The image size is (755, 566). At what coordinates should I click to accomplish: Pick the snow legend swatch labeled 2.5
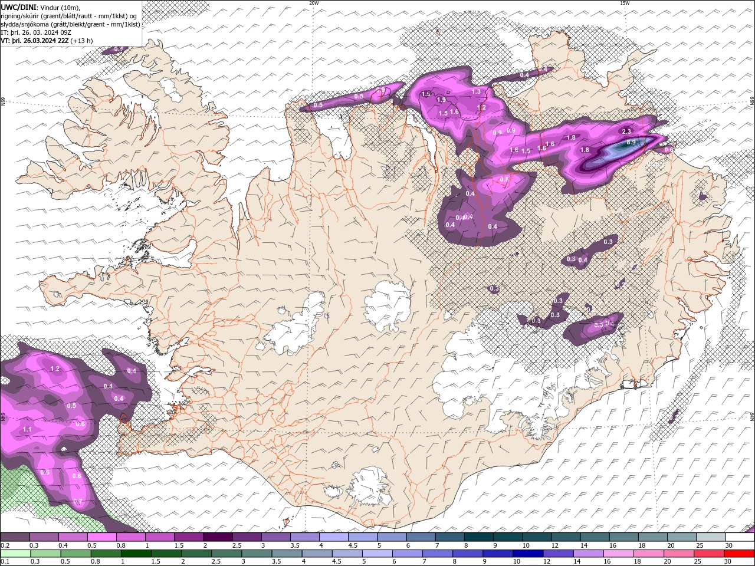point(247,537)
